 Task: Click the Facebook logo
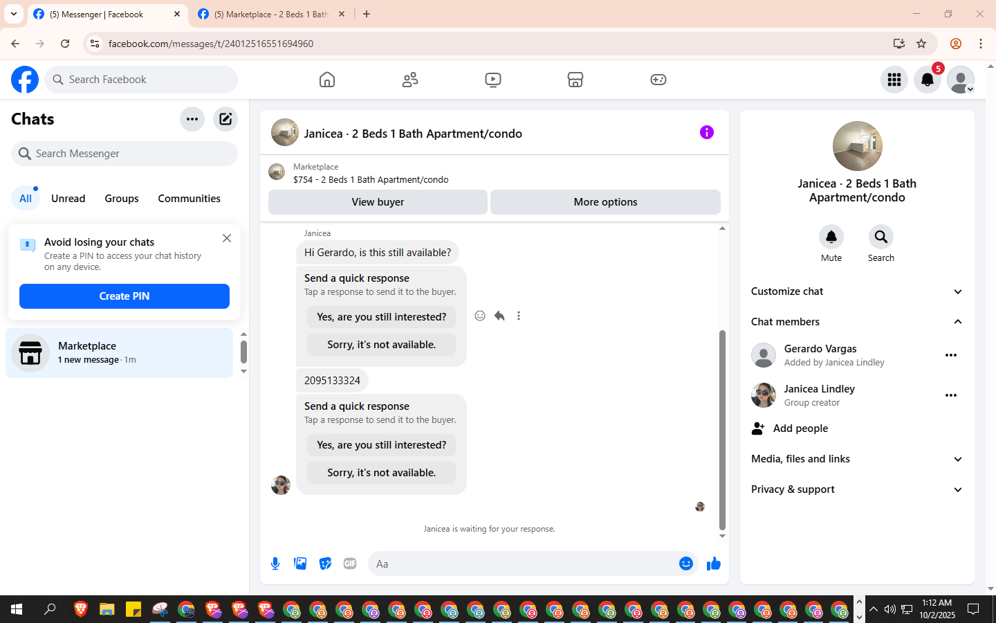click(25, 80)
